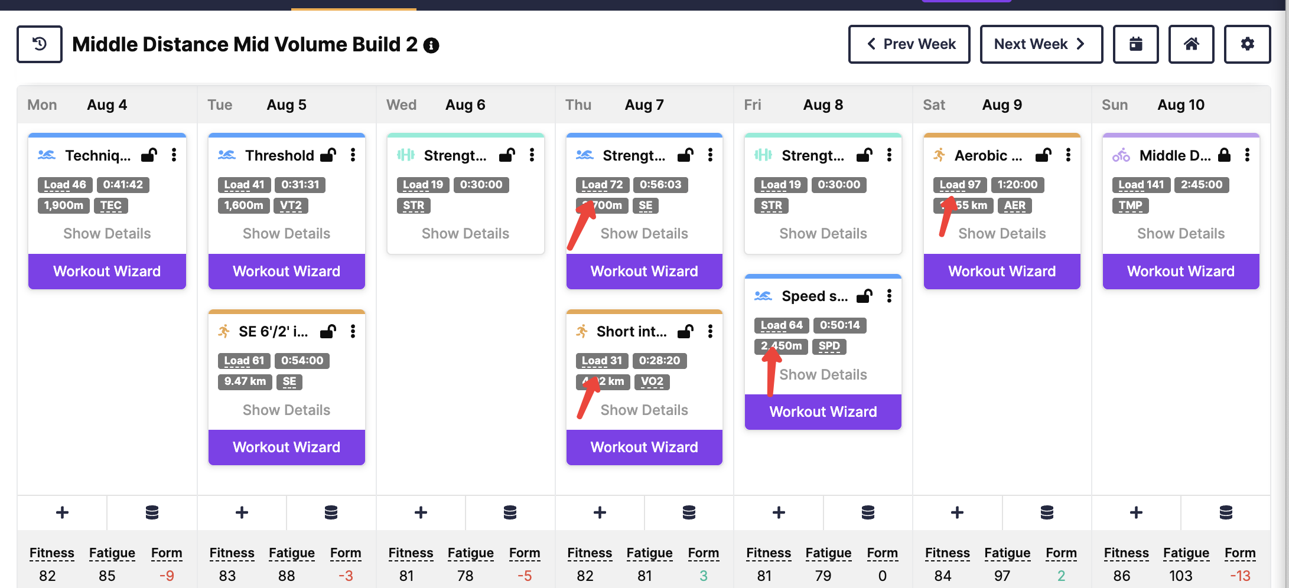The image size is (1289, 588).
Task: Navigate to Prev Week
Action: pos(909,44)
